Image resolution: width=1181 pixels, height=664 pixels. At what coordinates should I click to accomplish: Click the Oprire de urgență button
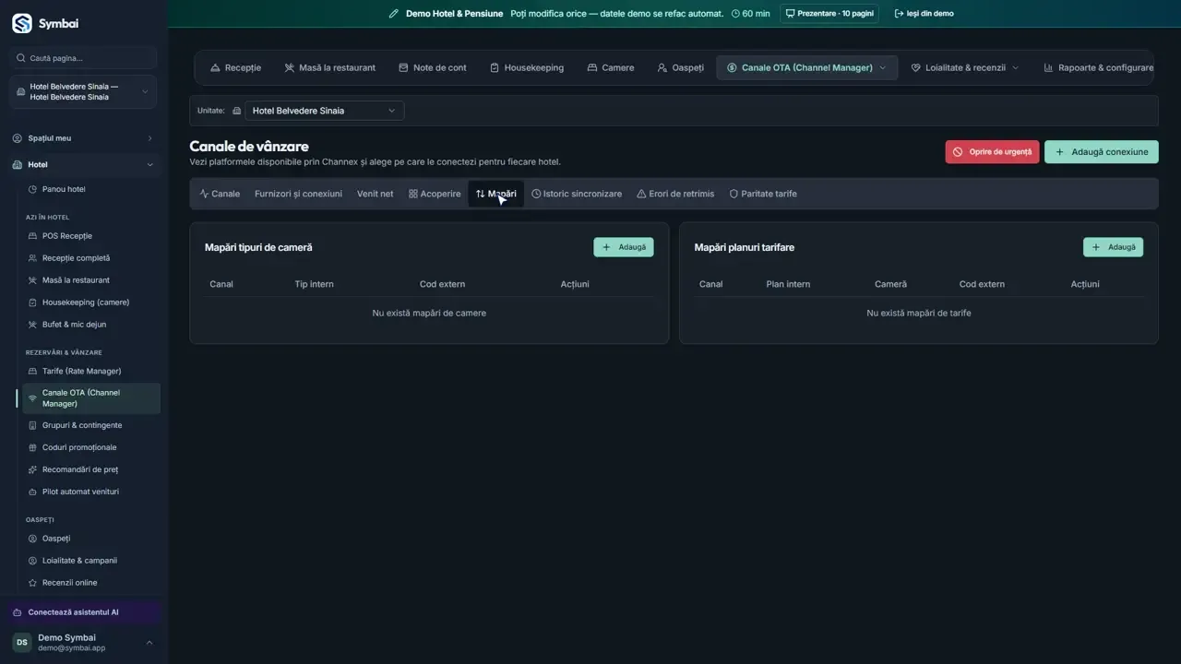click(x=992, y=152)
